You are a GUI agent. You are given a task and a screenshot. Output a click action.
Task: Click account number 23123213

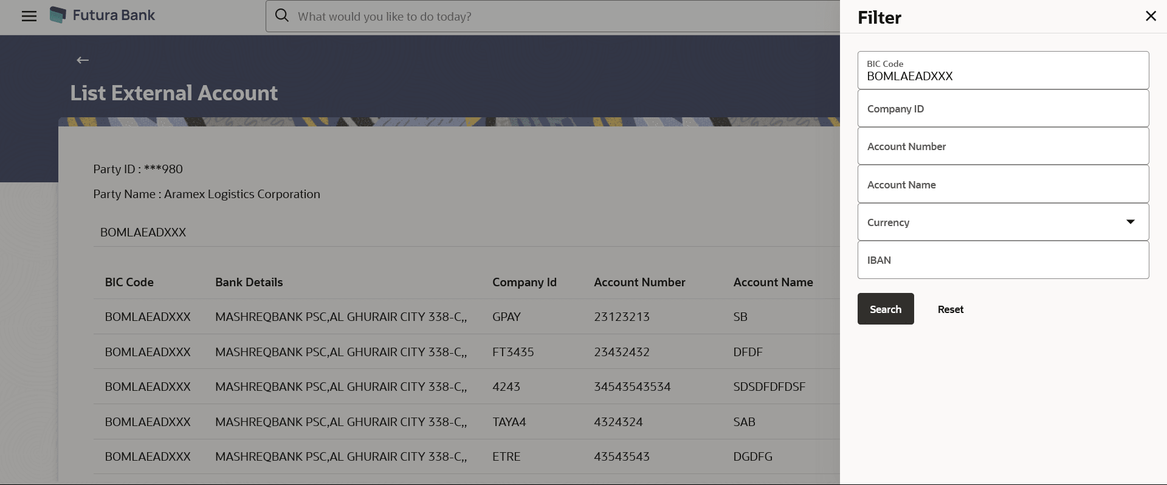pos(622,317)
